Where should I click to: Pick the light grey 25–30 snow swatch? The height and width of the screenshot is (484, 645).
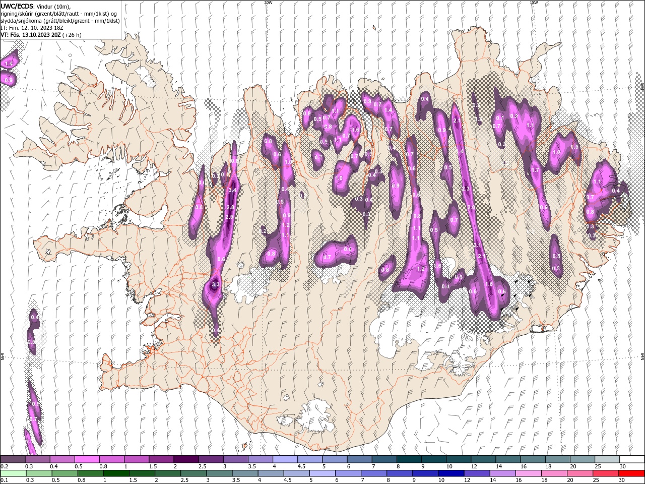click(x=607, y=459)
